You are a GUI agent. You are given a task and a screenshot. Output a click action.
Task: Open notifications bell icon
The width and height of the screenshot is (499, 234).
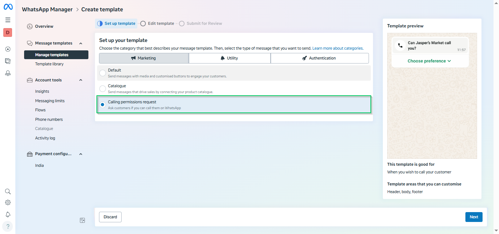pyautogui.click(x=8, y=214)
